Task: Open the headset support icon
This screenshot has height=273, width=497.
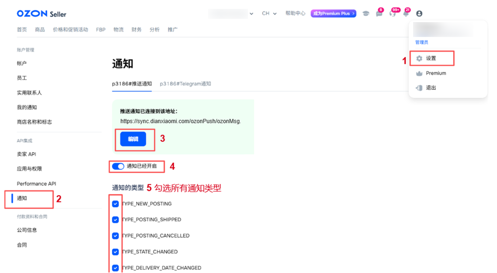Action: [392, 14]
